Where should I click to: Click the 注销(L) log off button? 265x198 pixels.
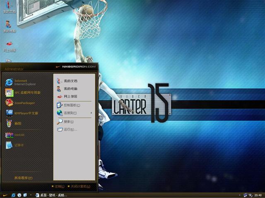coord(58,186)
